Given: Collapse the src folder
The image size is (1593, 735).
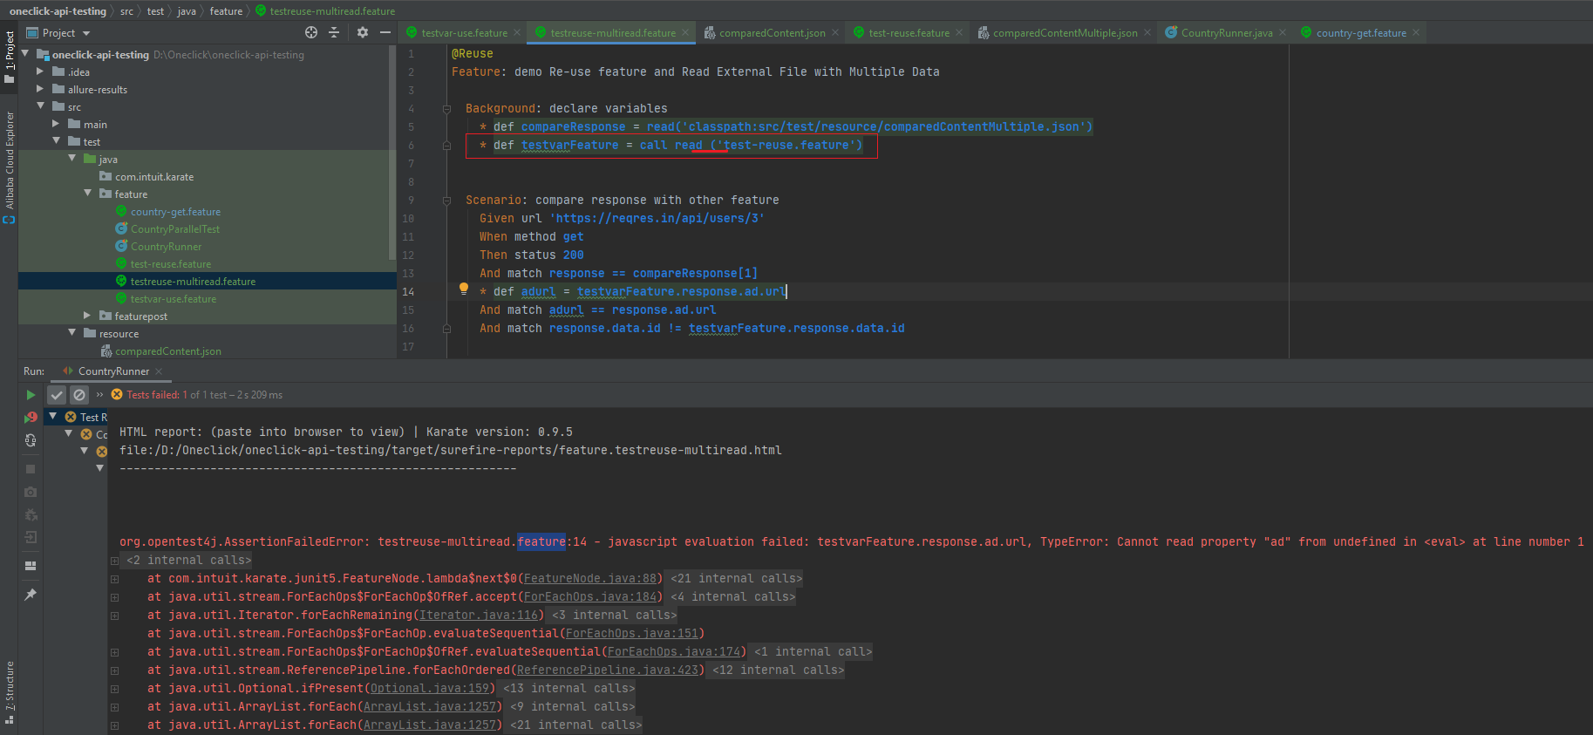Looking at the screenshot, I should (40, 106).
